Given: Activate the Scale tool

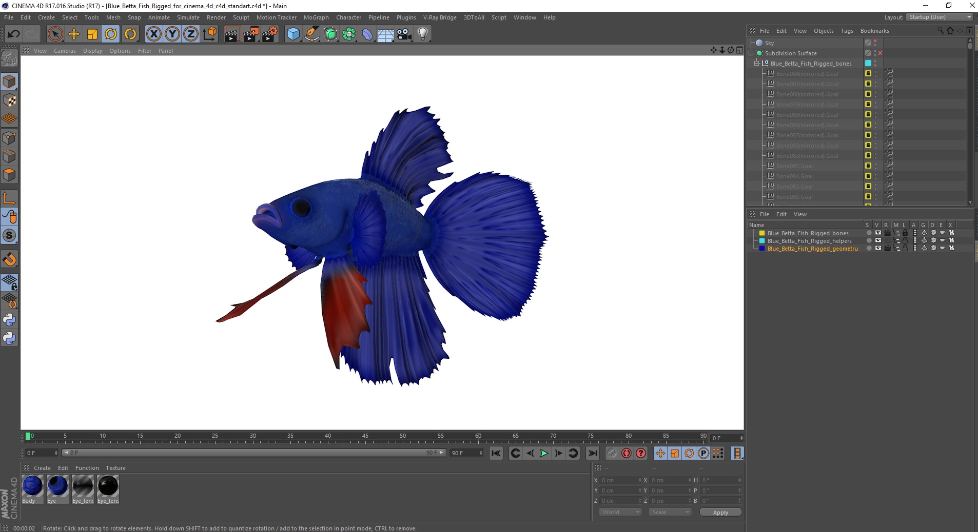Looking at the screenshot, I should pyautogui.click(x=92, y=34).
